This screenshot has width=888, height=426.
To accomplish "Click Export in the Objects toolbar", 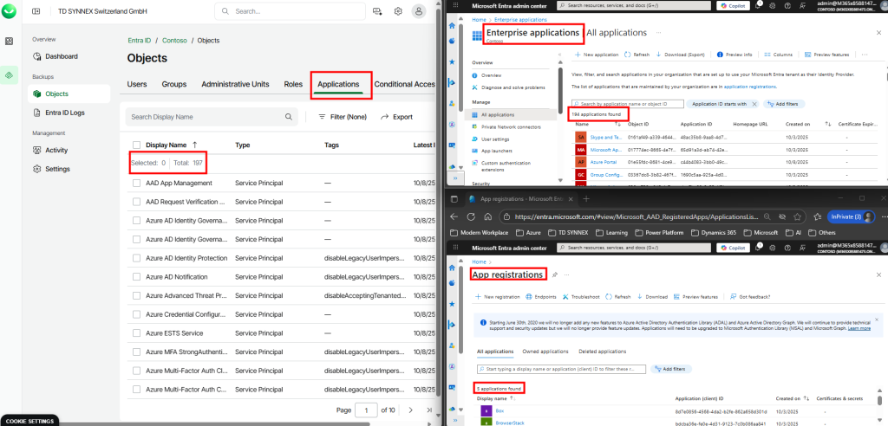I will click(397, 117).
